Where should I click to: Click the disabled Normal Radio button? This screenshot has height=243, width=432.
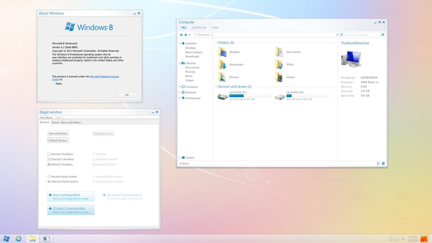pyautogui.click(x=94, y=177)
